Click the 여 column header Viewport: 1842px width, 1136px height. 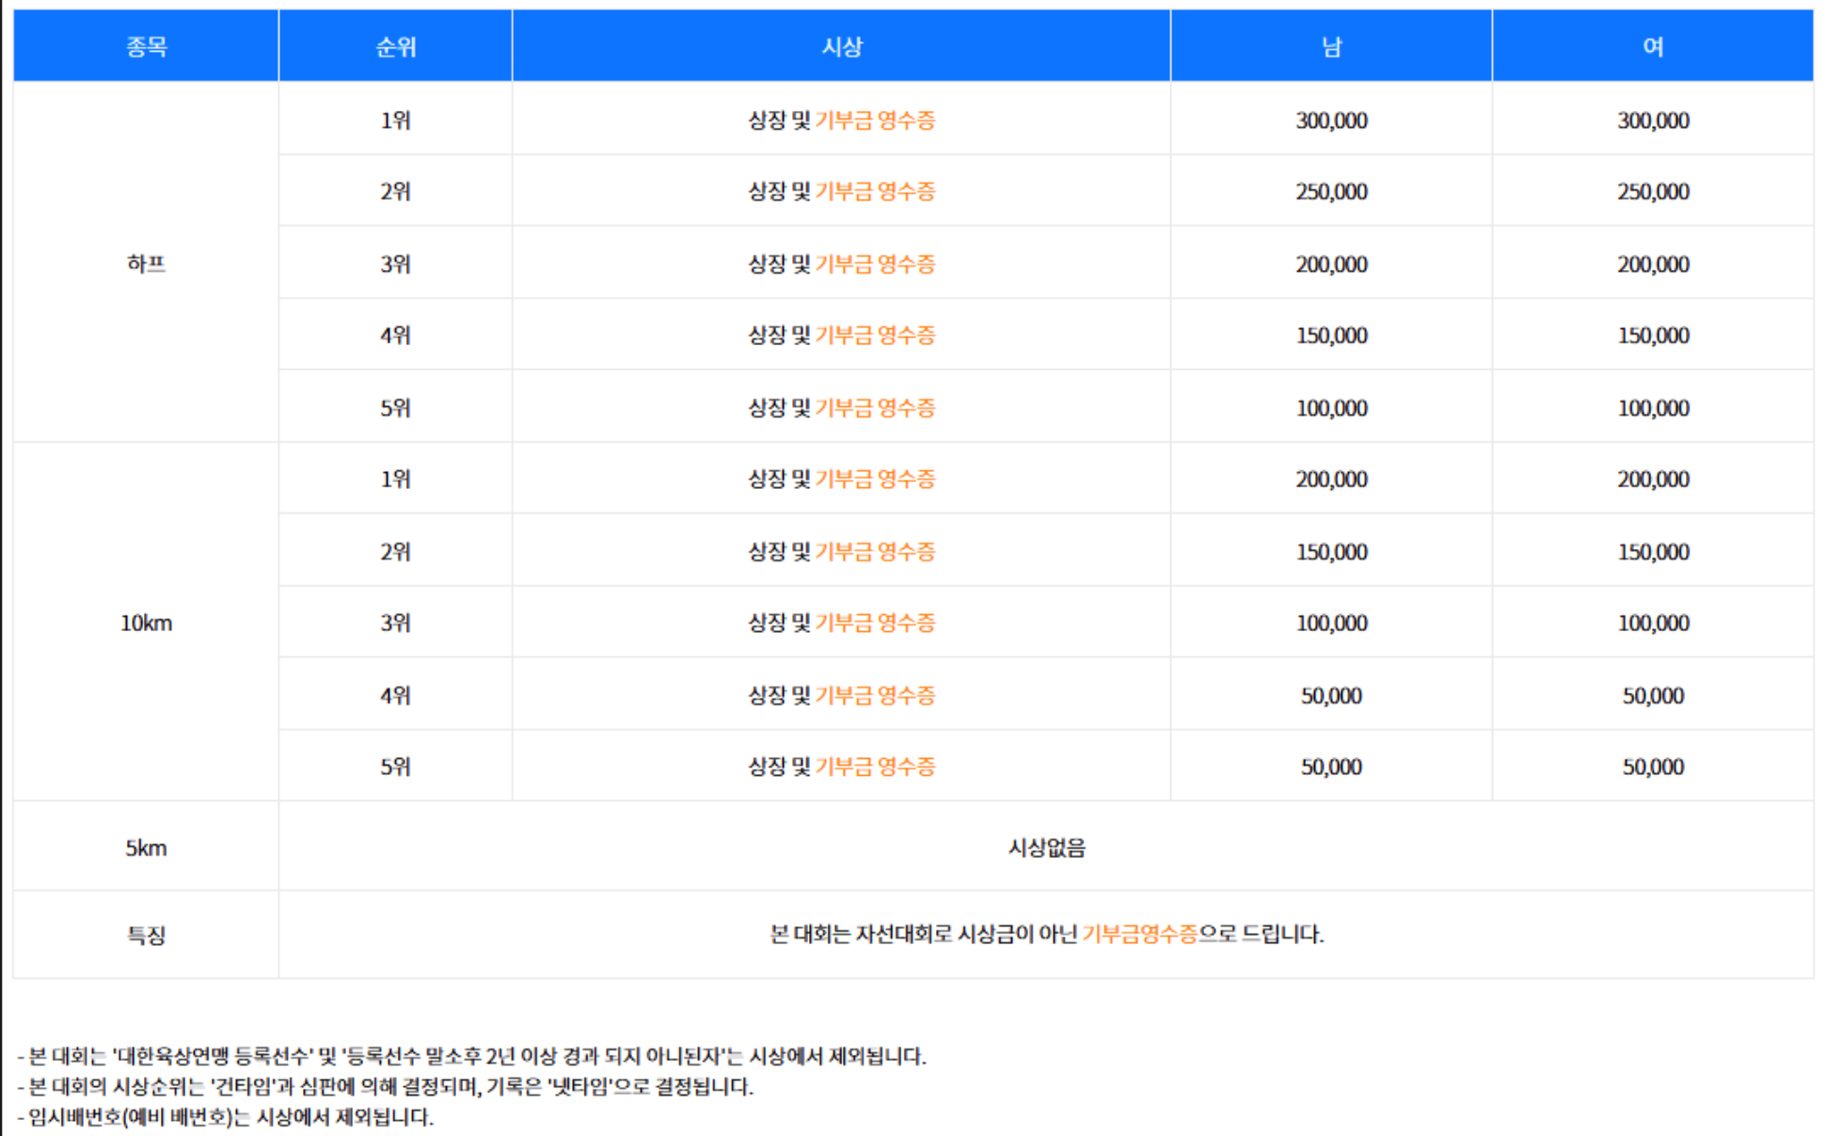[1653, 46]
